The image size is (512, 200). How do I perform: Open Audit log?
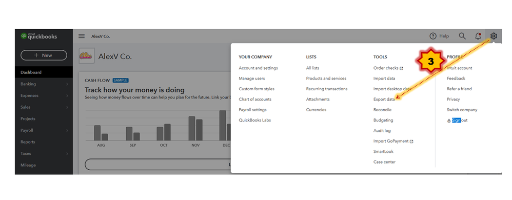coord(382,130)
